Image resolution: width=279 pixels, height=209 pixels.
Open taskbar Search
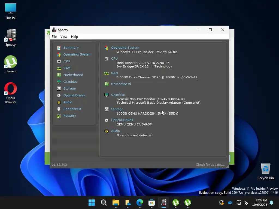pos(104,202)
